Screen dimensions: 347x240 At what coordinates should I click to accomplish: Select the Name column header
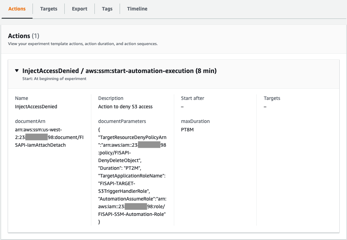click(x=21, y=98)
